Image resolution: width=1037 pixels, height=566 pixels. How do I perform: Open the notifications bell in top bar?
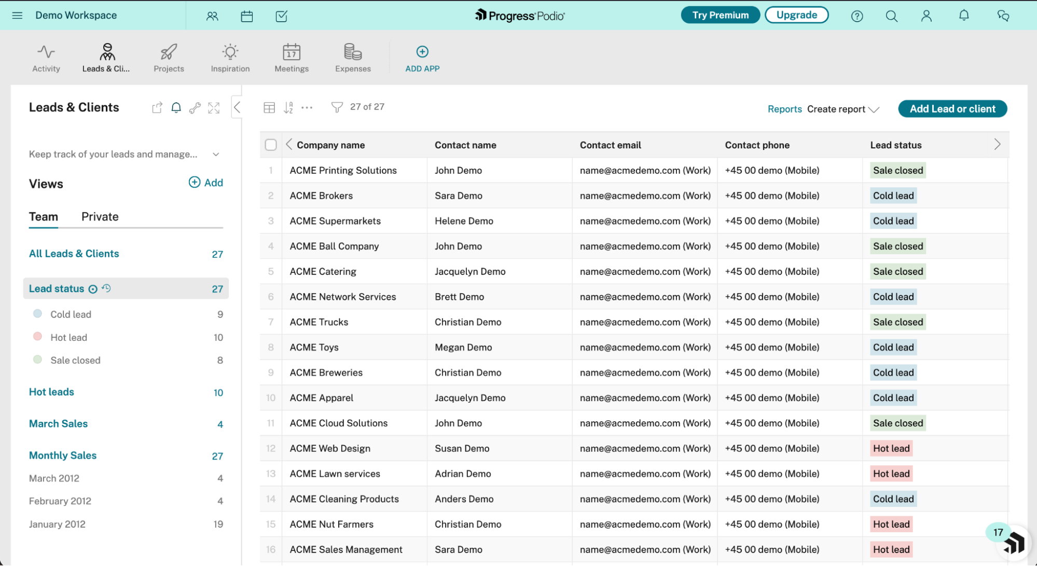click(964, 16)
